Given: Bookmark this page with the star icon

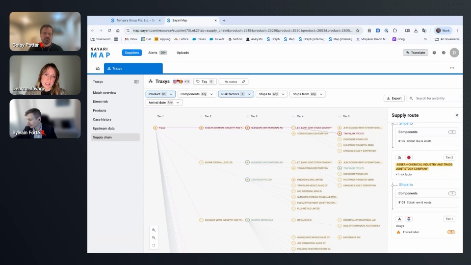Looking at the screenshot, I should [358, 30].
